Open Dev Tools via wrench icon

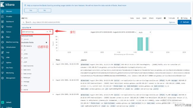tap(2, 68)
